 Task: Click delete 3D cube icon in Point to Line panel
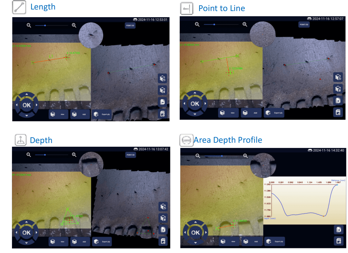coord(338,89)
